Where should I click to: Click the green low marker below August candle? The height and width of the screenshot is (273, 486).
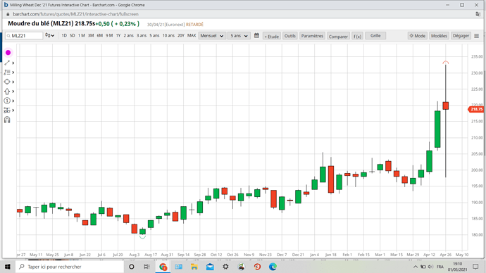coord(142,237)
